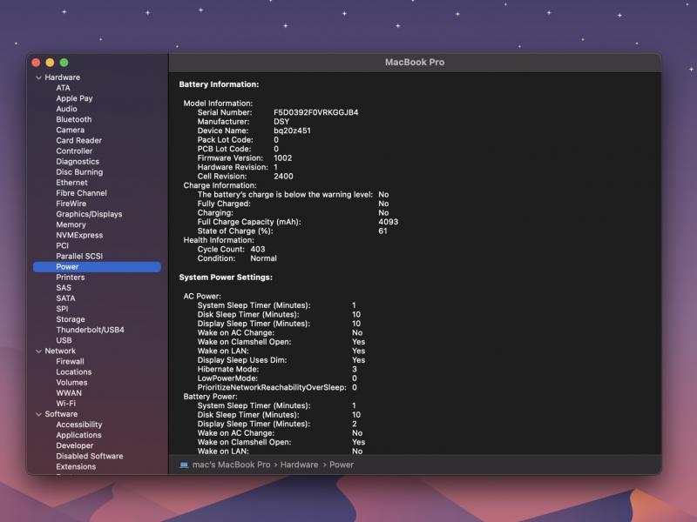This screenshot has width=697, height=522.
Task: Click the battery condition value Normal
Action: coord(264,258)
